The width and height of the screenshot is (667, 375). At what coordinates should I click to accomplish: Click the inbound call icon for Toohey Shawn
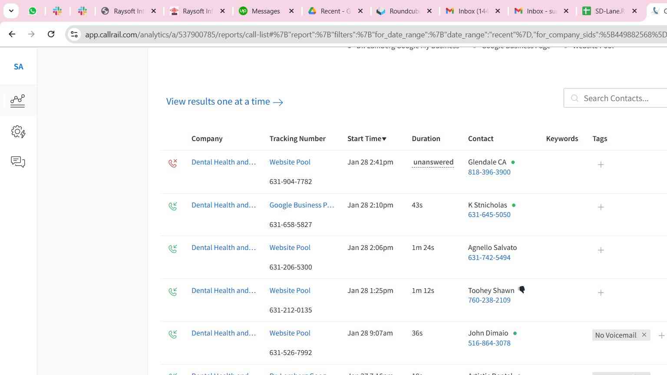click(173, 291)
